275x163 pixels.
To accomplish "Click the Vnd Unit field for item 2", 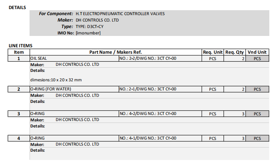I will point(257,89).
